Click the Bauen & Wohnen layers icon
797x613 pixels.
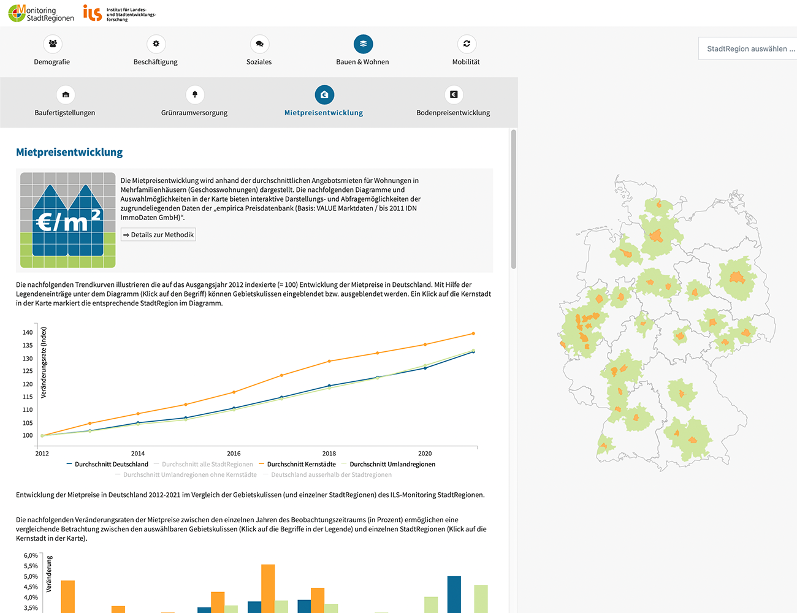pyautogui.click(x=363, y=44)
